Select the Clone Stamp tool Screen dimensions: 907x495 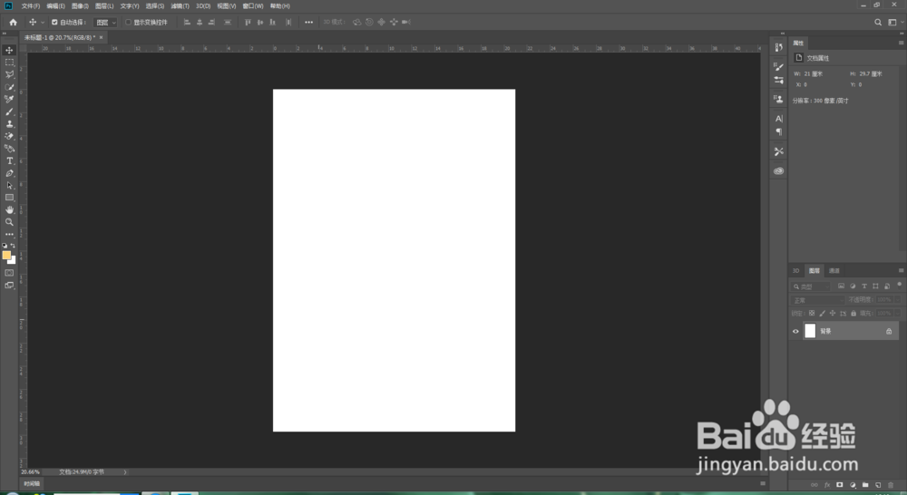tap(9, 123)
